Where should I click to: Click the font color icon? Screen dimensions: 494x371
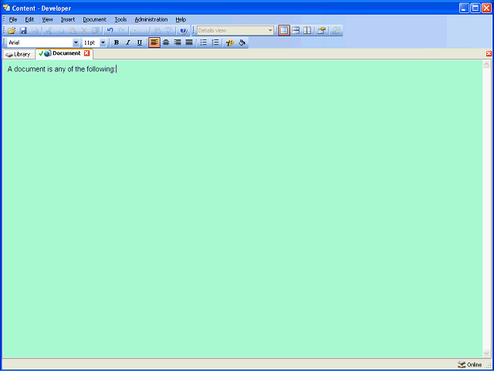click(230, 43)
